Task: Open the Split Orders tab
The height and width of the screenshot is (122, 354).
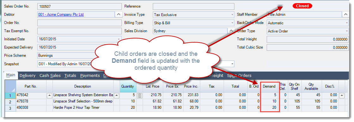Action: pos(239,76)
